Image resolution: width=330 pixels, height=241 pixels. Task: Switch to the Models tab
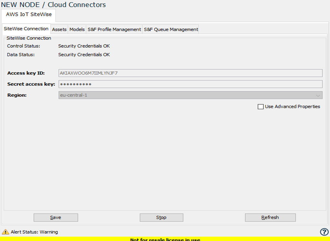pyautogui.click(x=77, y=29)
